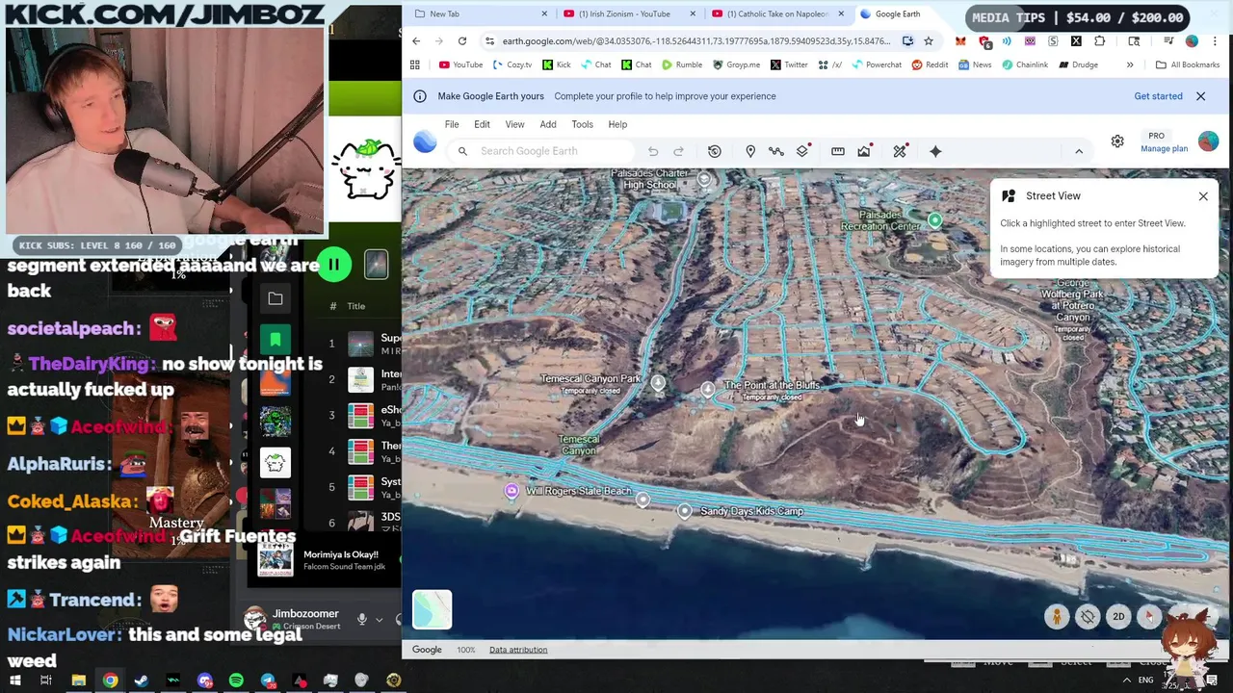Open the Tools menu
This screenshot has width=1233, height=693.
[x=582, y=124]
